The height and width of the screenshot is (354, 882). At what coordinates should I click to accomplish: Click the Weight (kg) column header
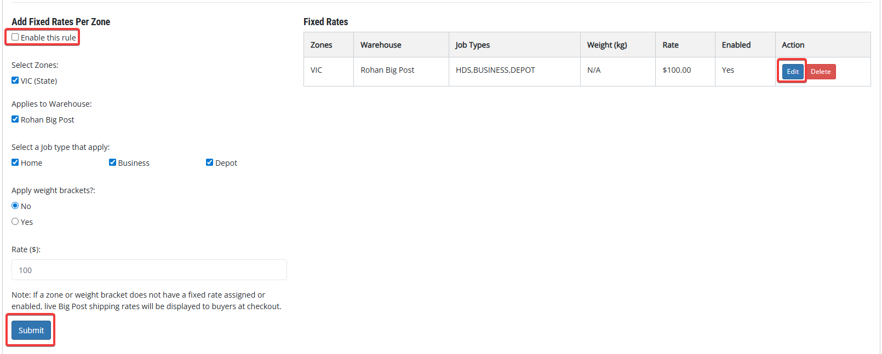point(607,45)
